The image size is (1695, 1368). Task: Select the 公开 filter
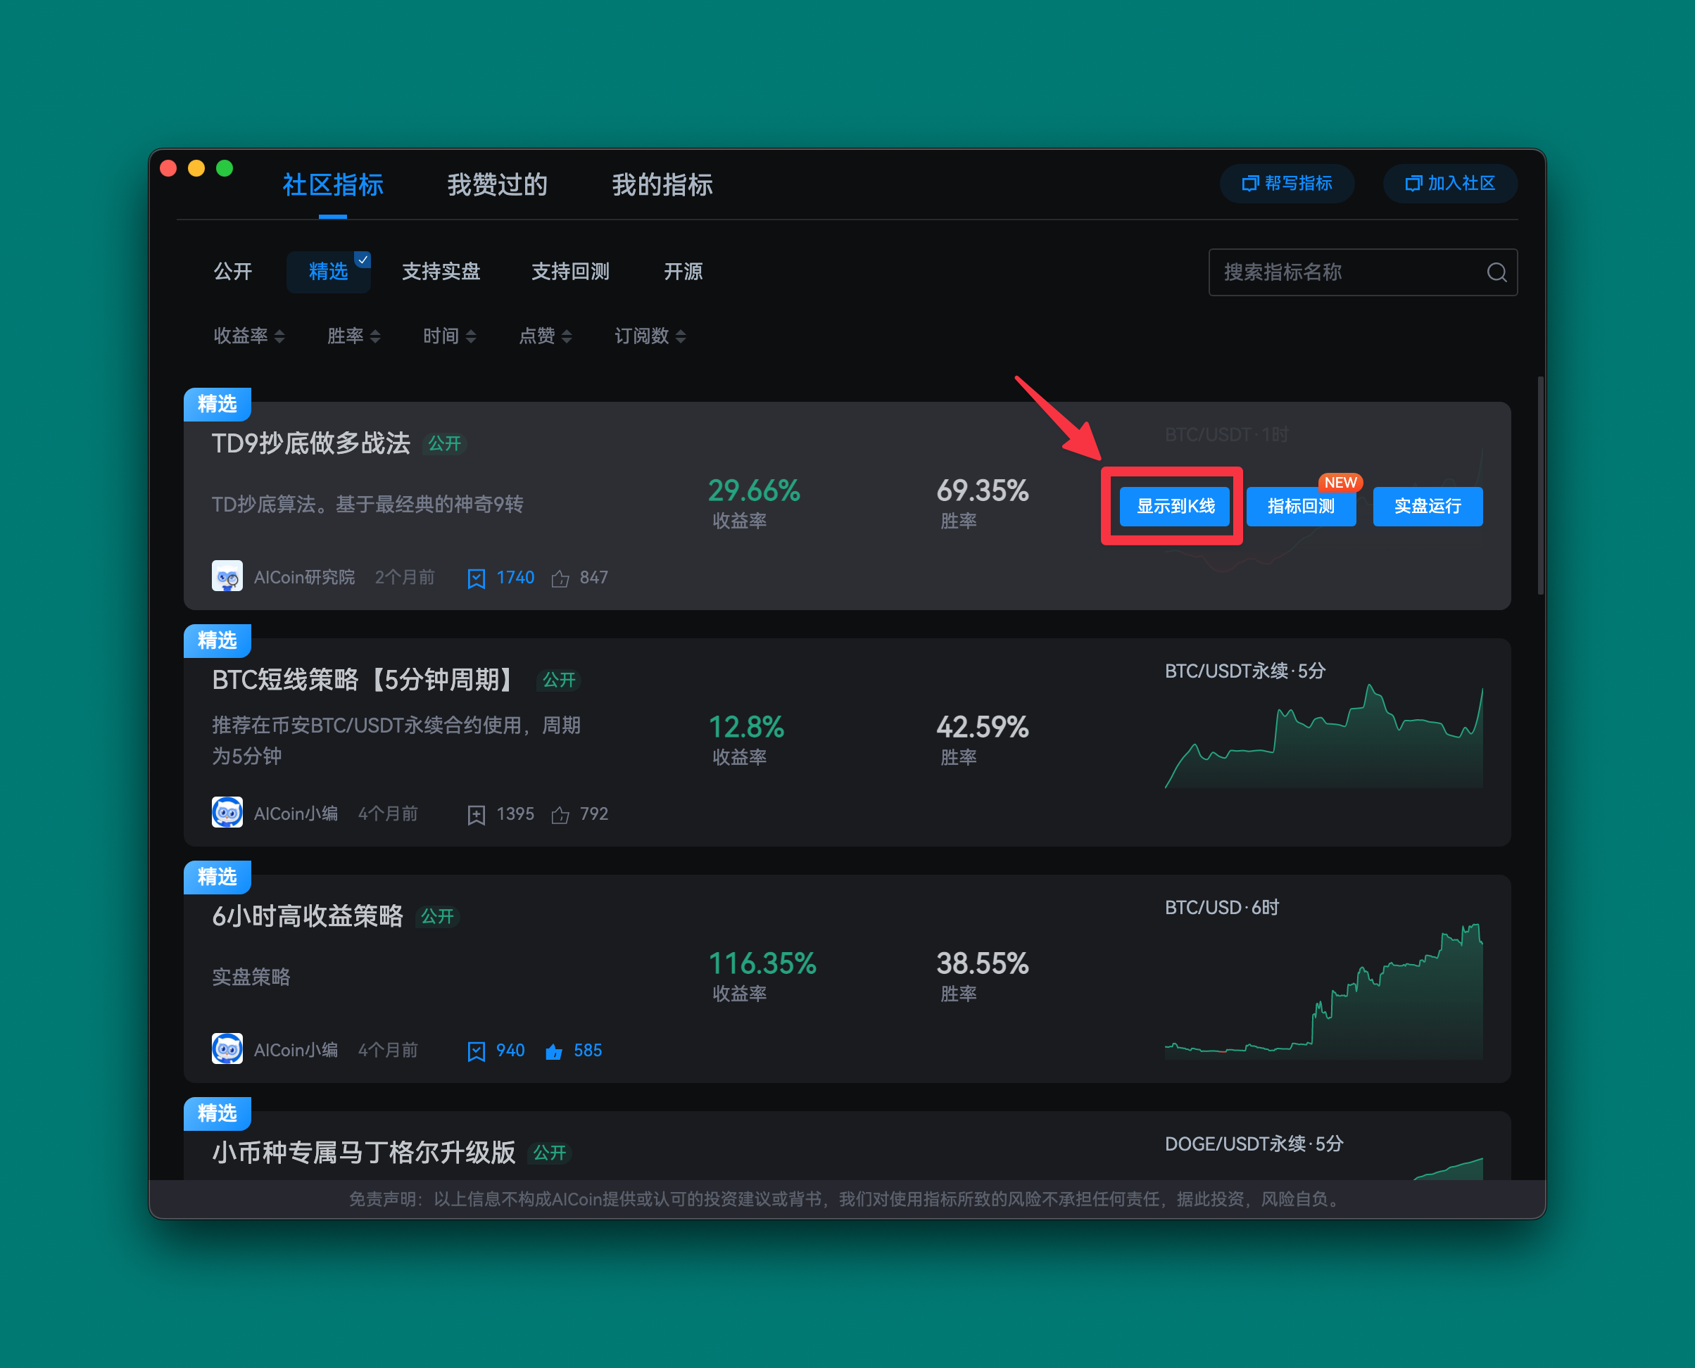pyautogui.click(x=232, y=272)
